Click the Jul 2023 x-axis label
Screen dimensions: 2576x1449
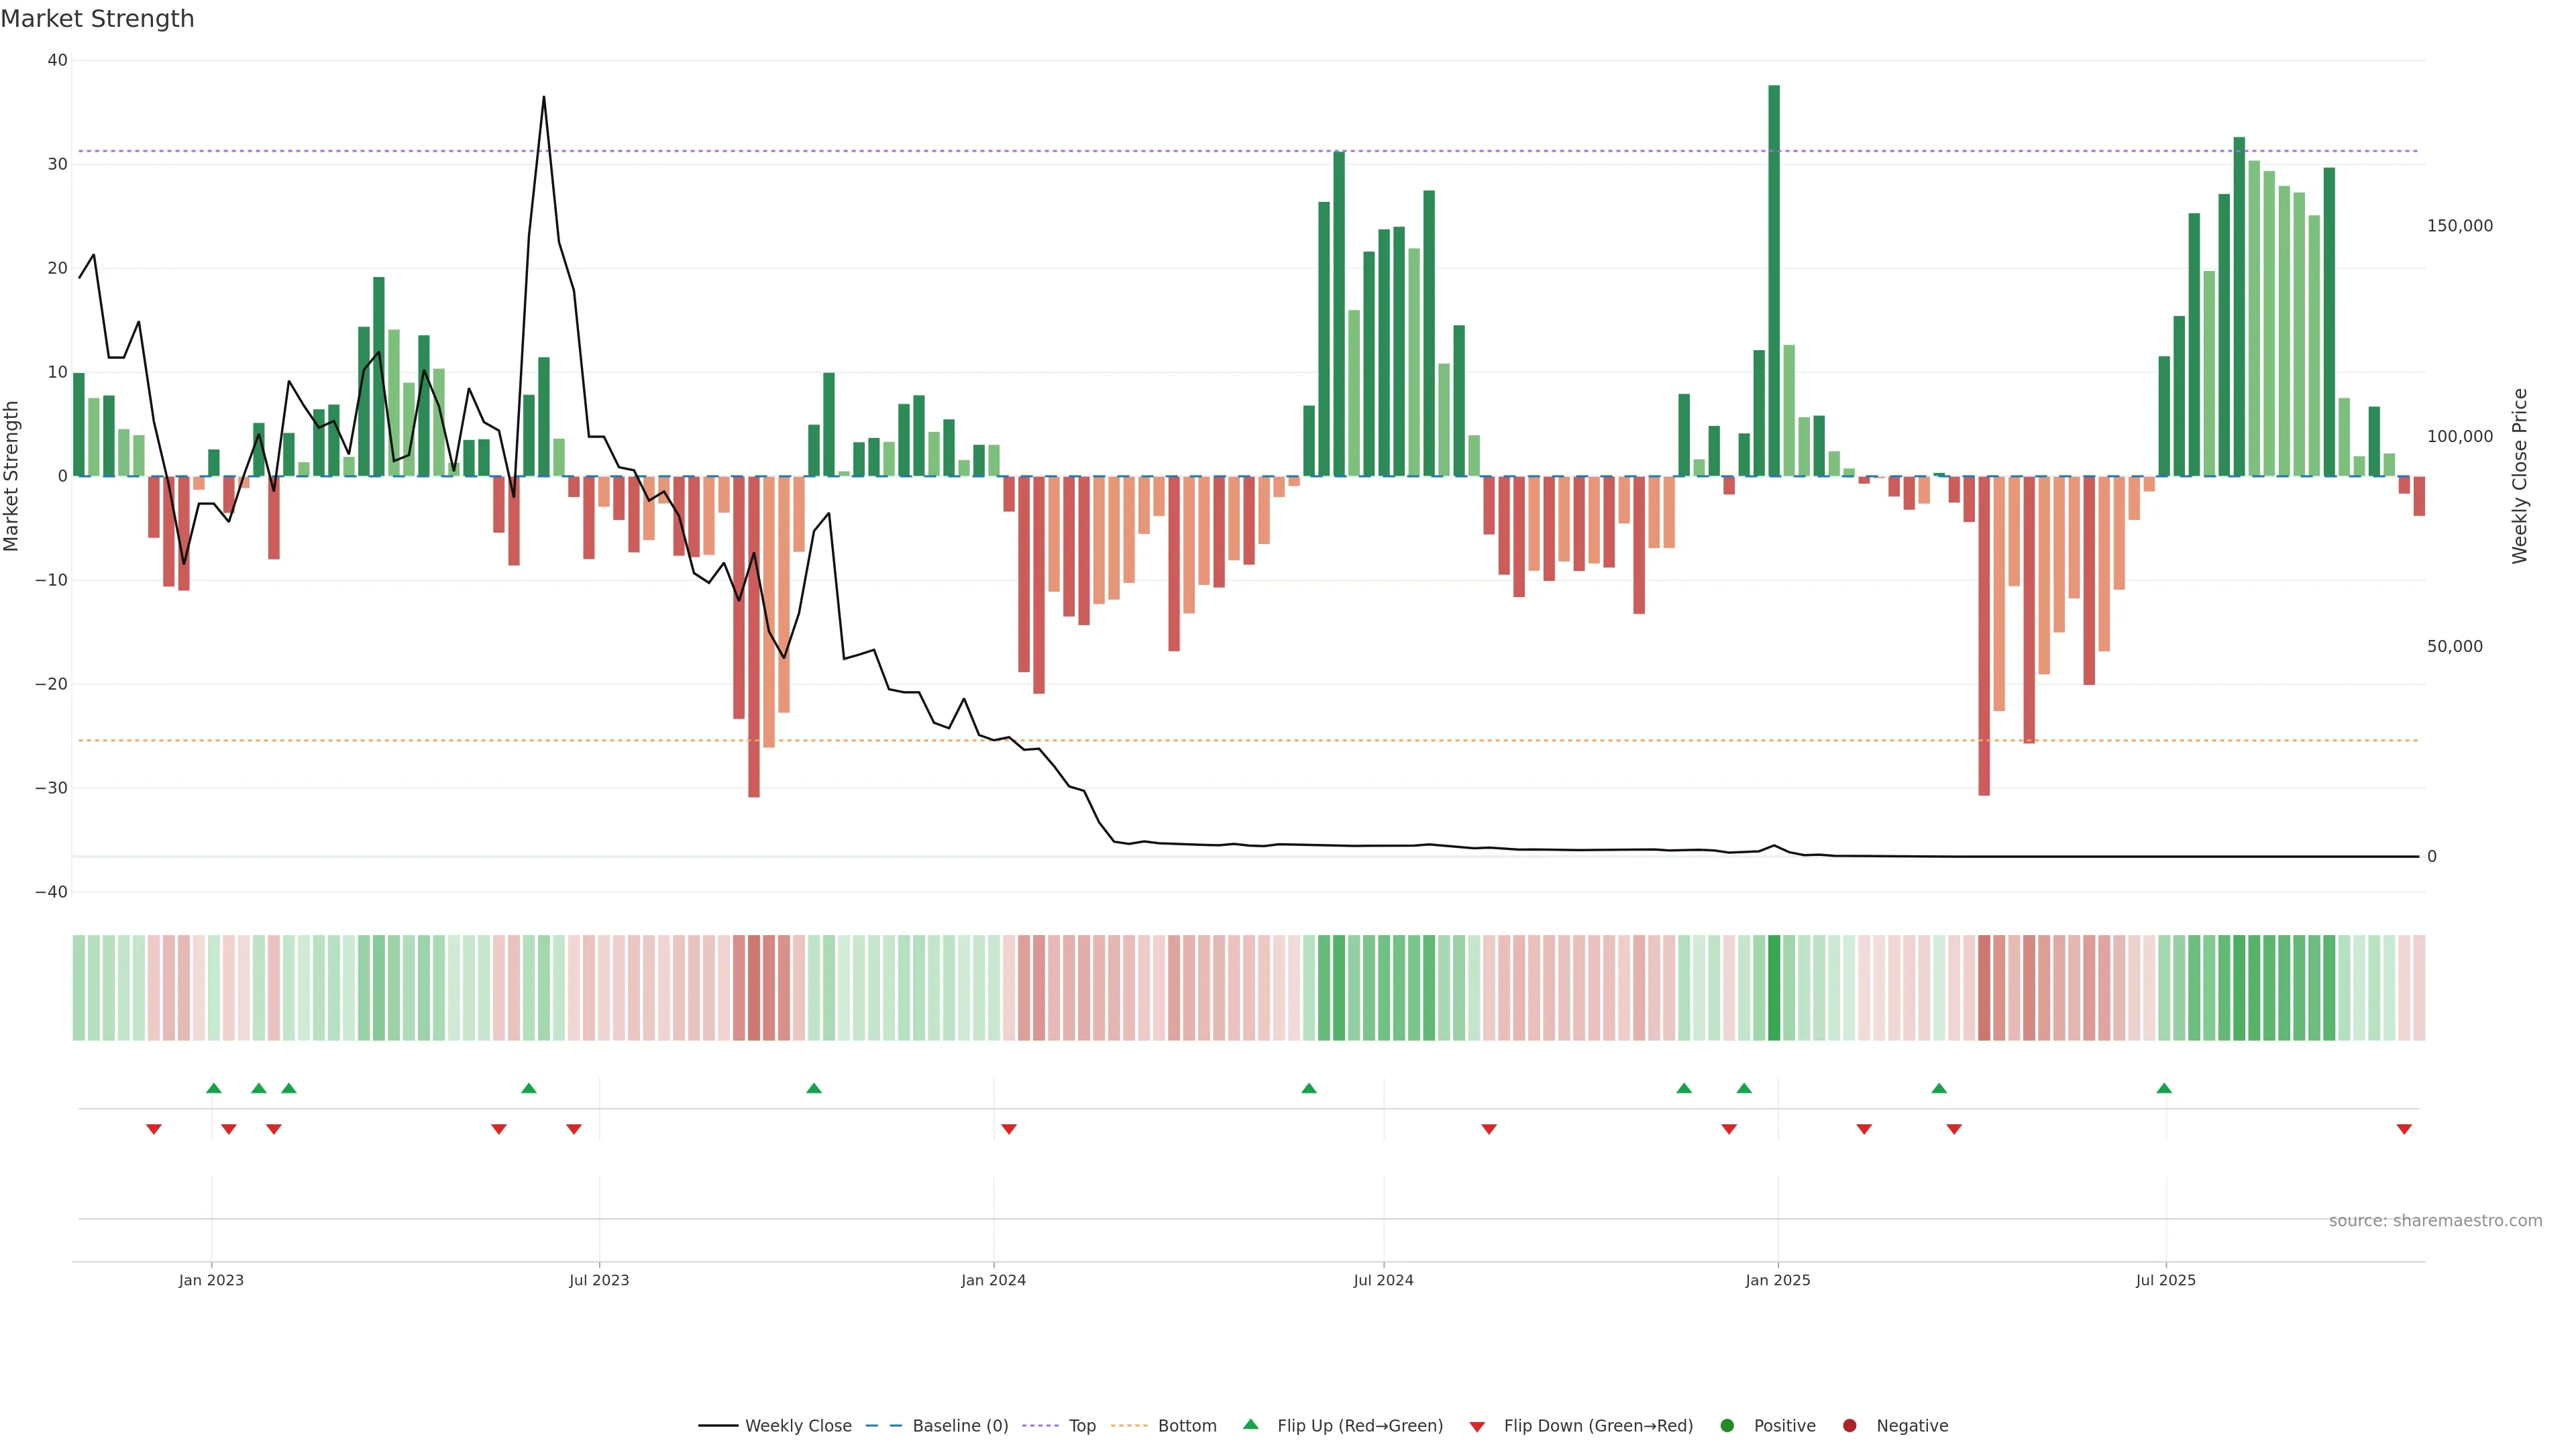(599, 1280)
